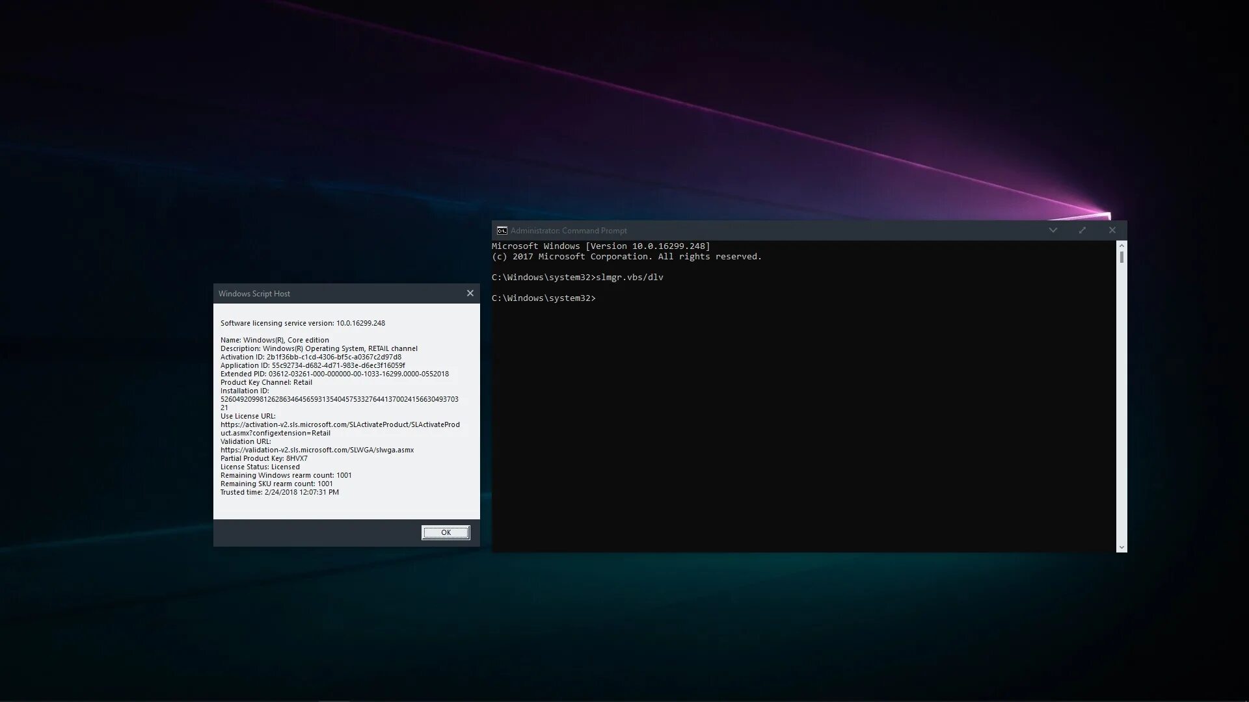Click the Windows Script Host title text
Image resolution: width=1249 pixels, height=702 pixels.
[x=254, y=294]
